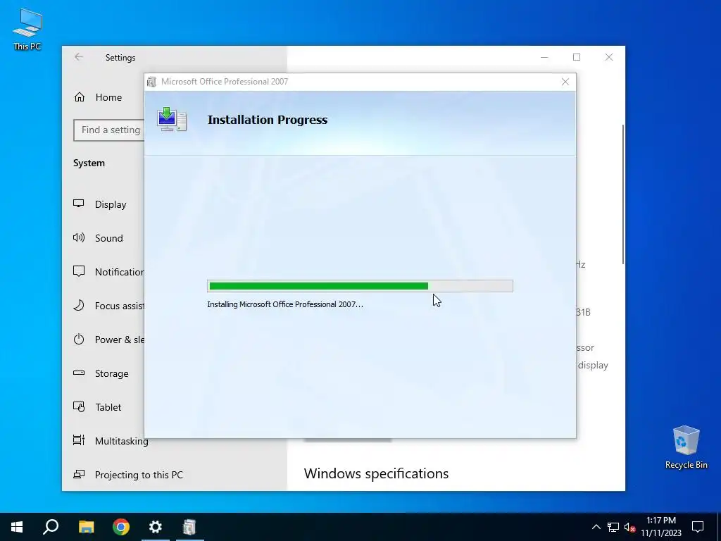721x541 pixels.
Task: Open the Action Center notifications icon
Action: click(x=698, y=527)
